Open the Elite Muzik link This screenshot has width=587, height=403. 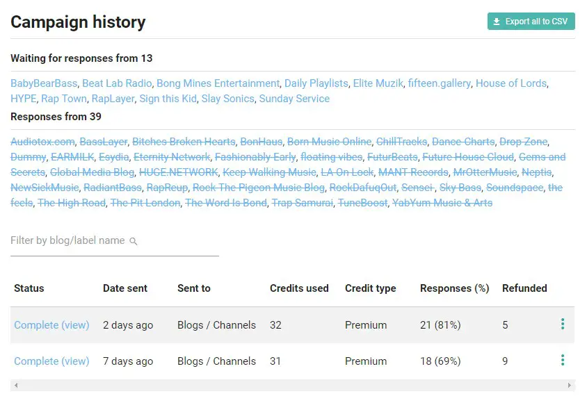coord(378,83)
